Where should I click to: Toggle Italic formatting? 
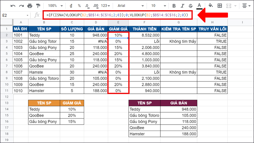click(x=182, y=6)
